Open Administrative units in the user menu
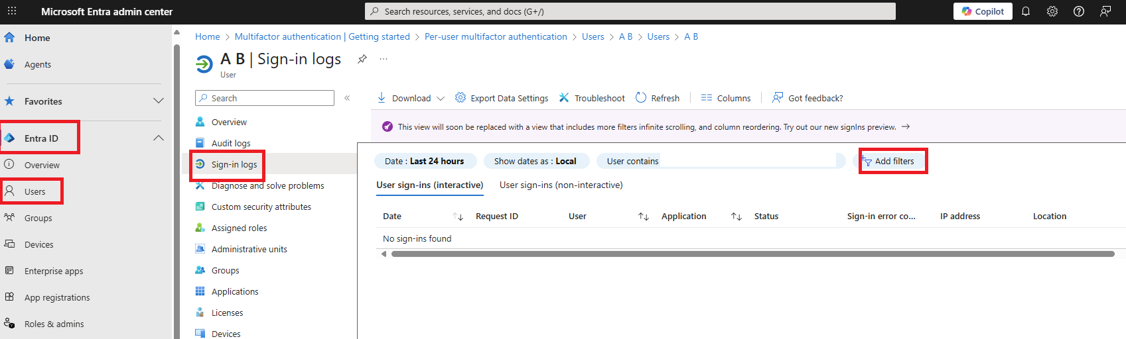The image size is (1126, 339). pyautogui.click(x=249, y=249)
